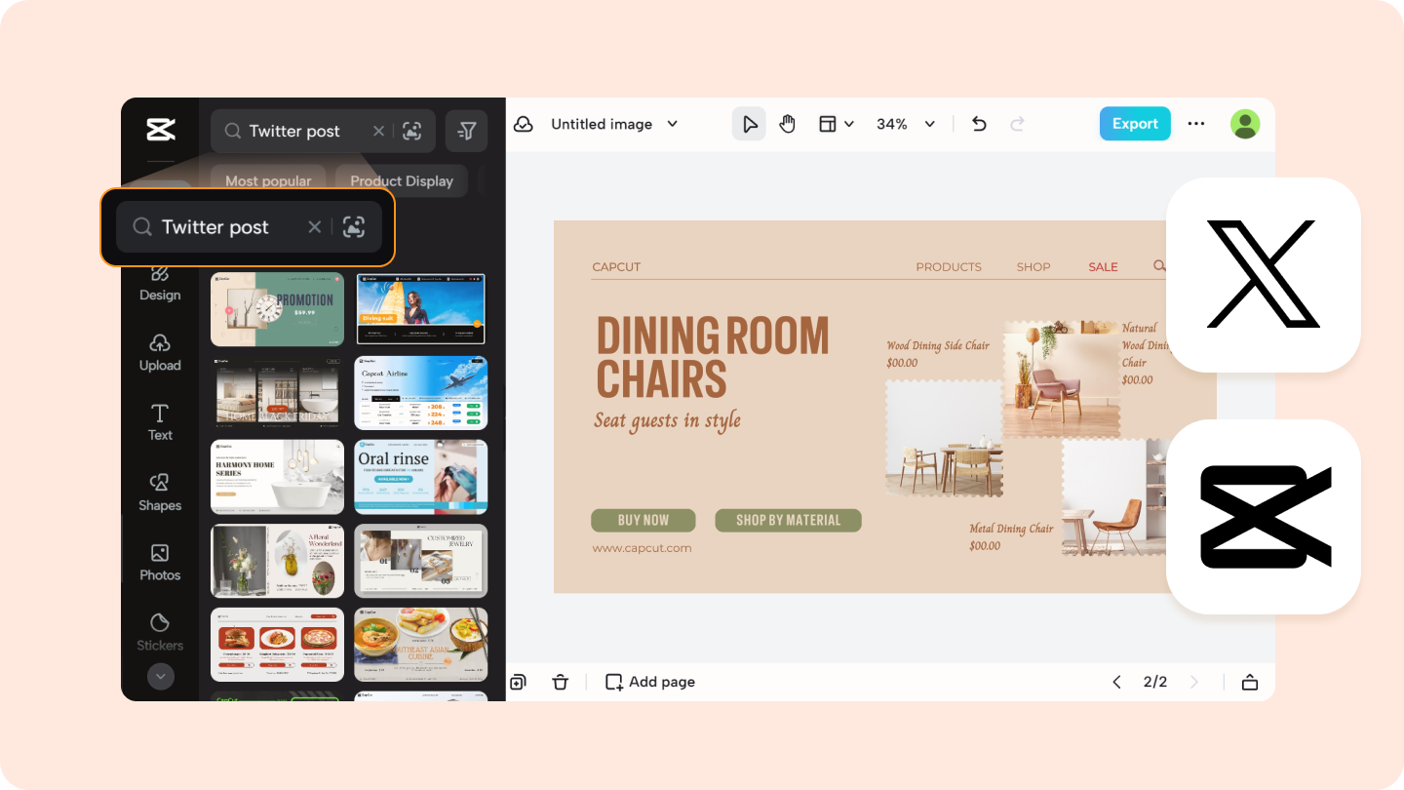Select the PRODUCTS nav text on canvas

[x=949, y=267]
